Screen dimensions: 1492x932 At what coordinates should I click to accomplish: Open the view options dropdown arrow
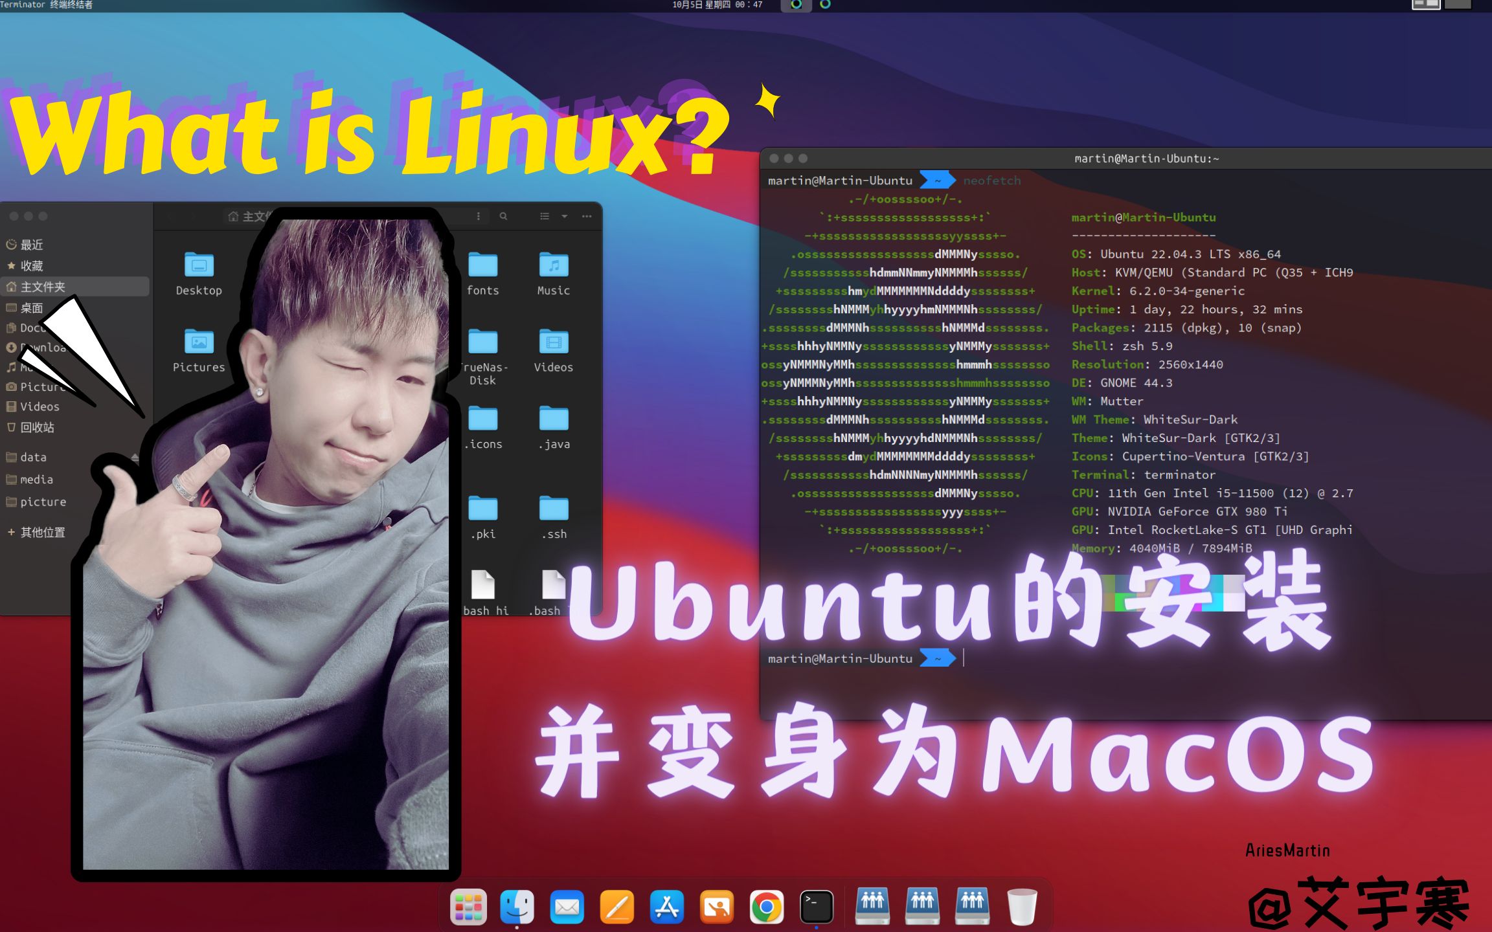(565, 216)
